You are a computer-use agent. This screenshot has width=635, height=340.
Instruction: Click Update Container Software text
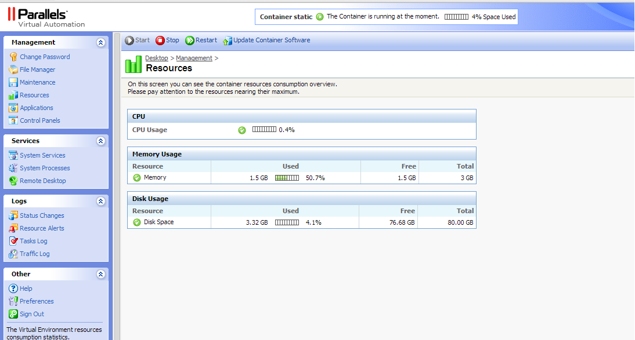pos(272,40)
